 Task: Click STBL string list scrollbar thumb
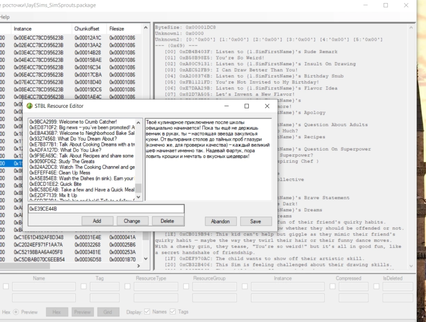138,188
